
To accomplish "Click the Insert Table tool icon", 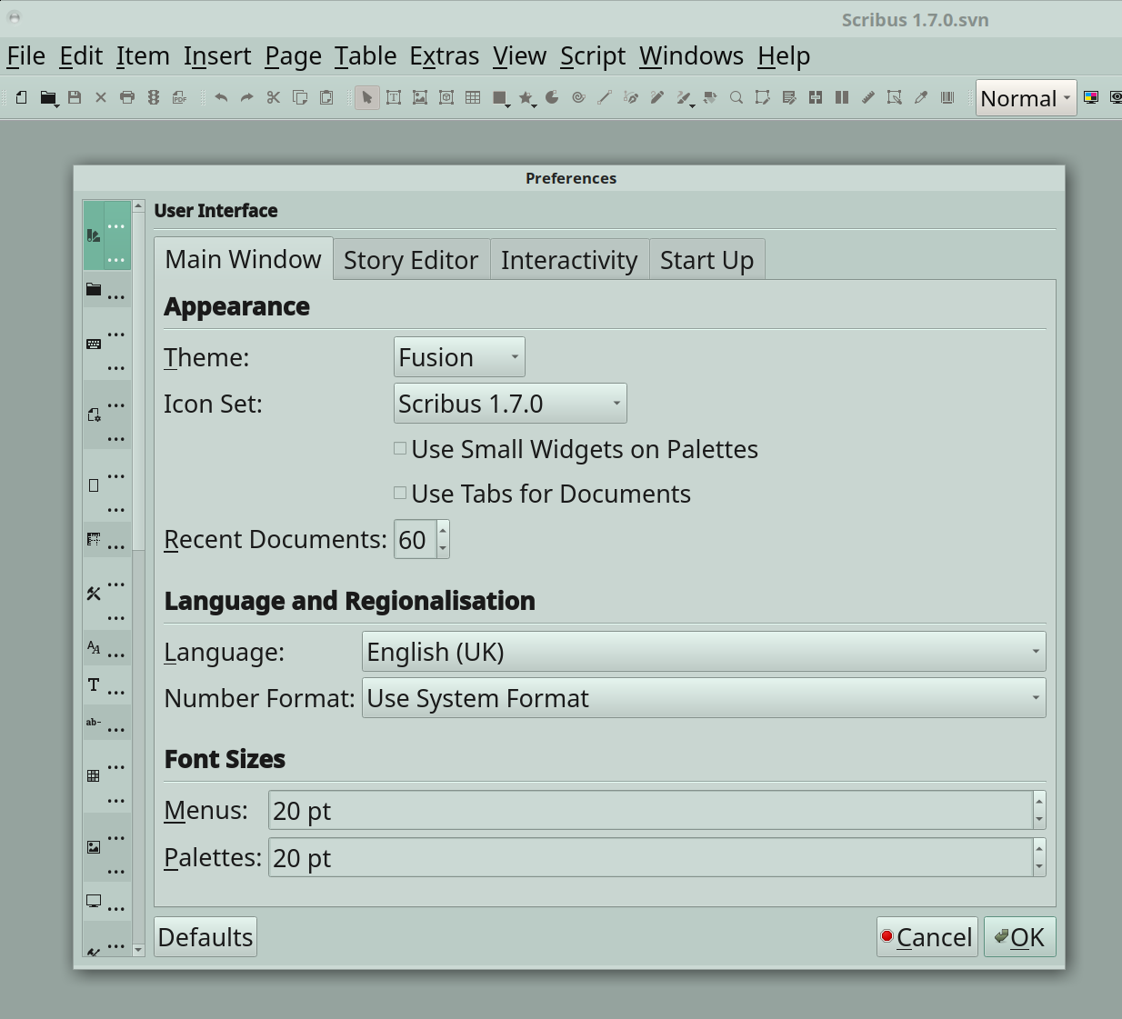I will point(473,98).
